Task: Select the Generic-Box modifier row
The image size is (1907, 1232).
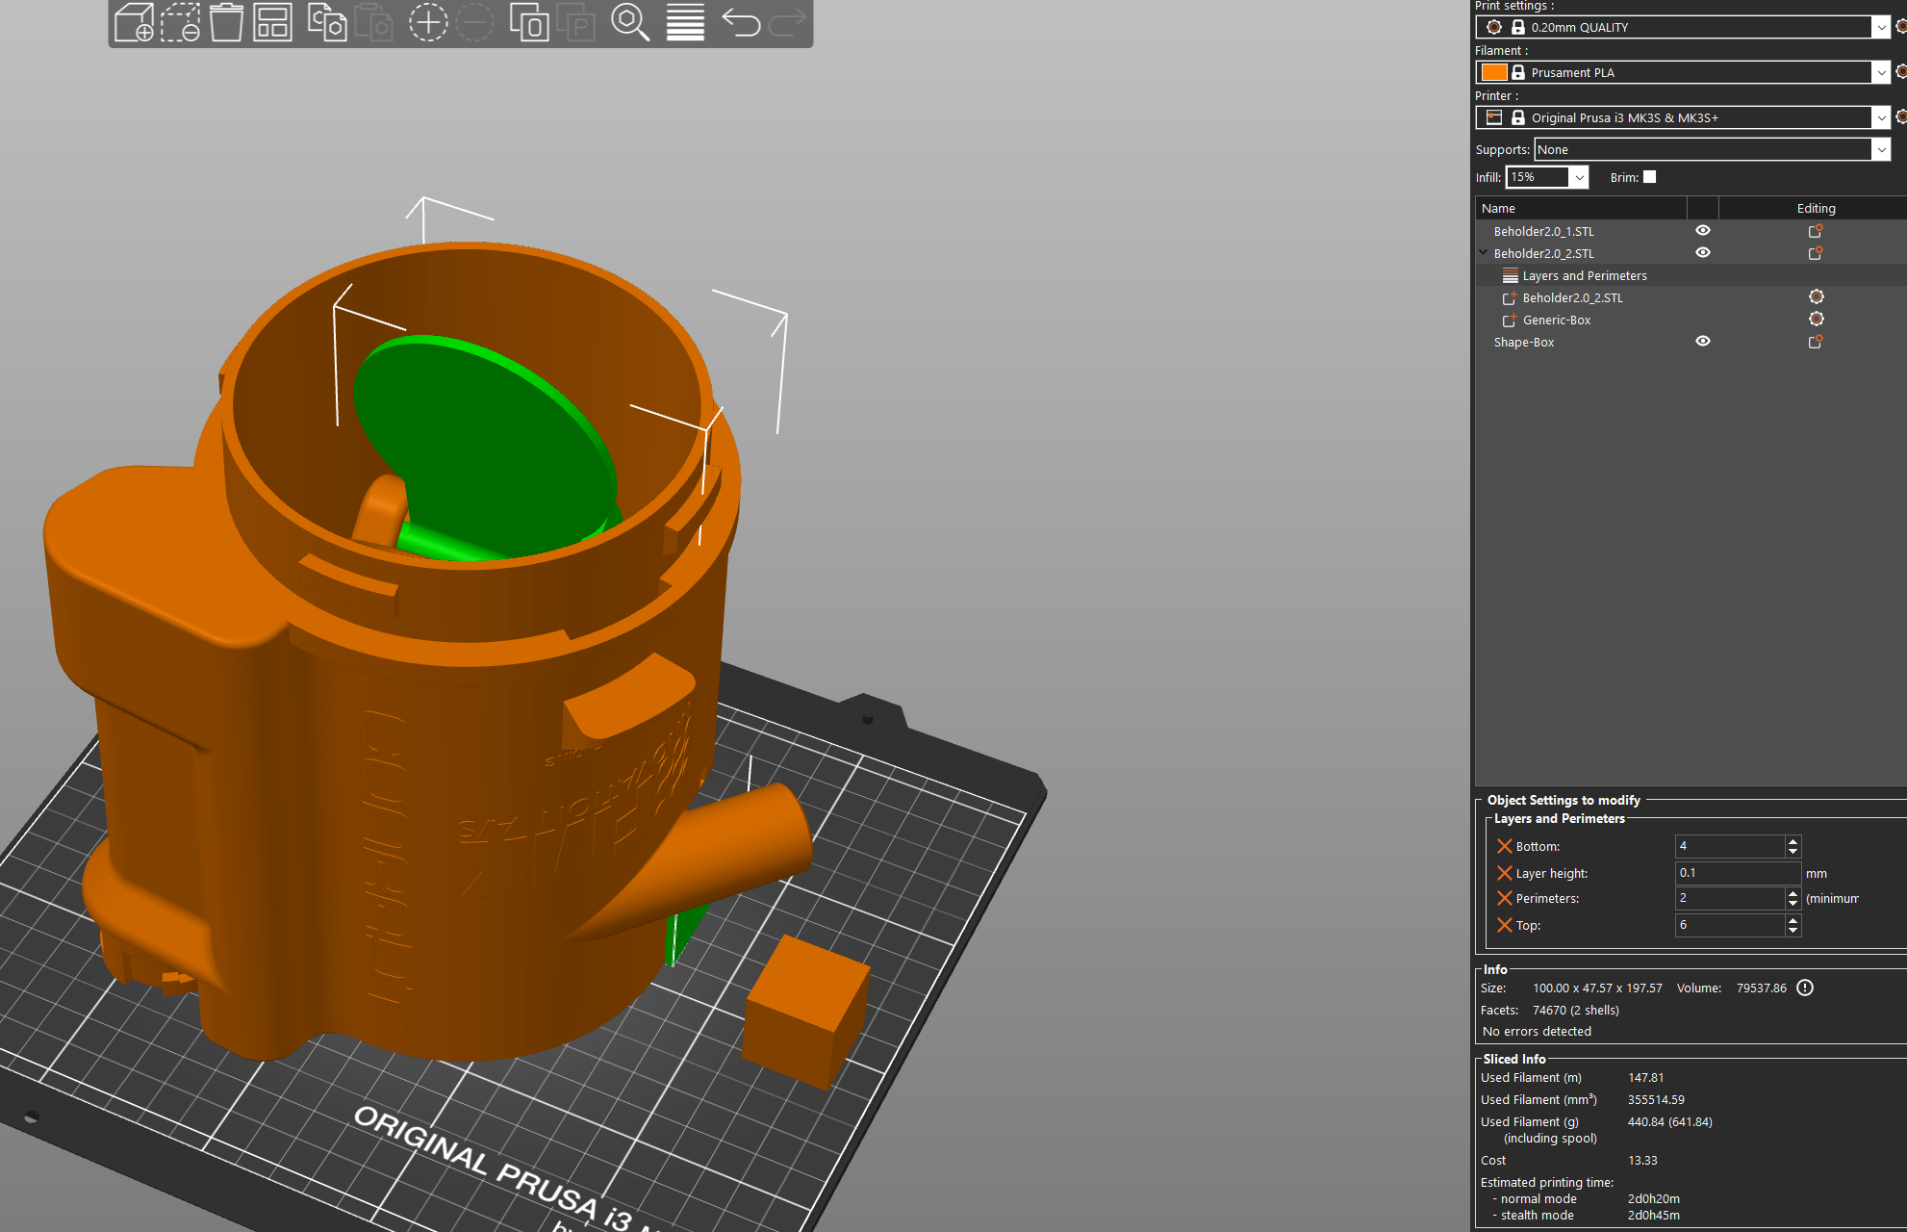Action: point(1556,321)
